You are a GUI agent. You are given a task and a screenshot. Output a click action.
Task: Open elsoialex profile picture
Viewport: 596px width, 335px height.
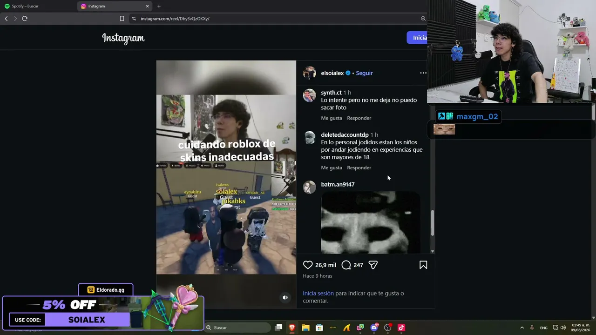coord(310,73)
